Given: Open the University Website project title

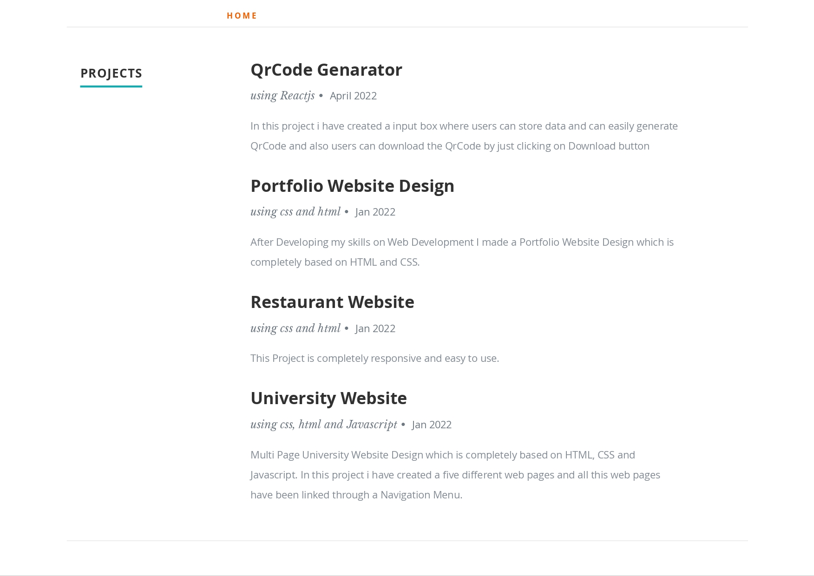Looking at the screenshot, I should tap(328, 398).
